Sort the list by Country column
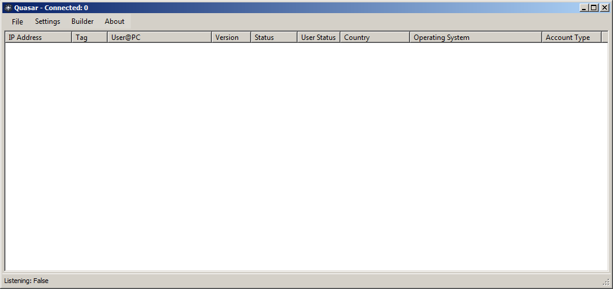The image size is (613, 289). [x=375, y=38]
